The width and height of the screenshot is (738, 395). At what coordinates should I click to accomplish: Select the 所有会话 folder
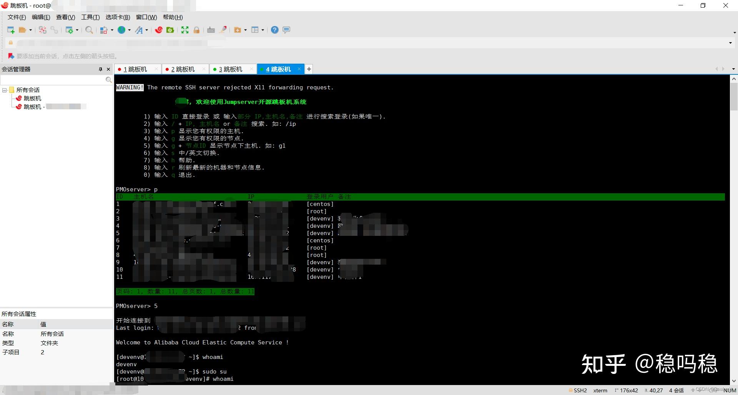click(28, 90)
